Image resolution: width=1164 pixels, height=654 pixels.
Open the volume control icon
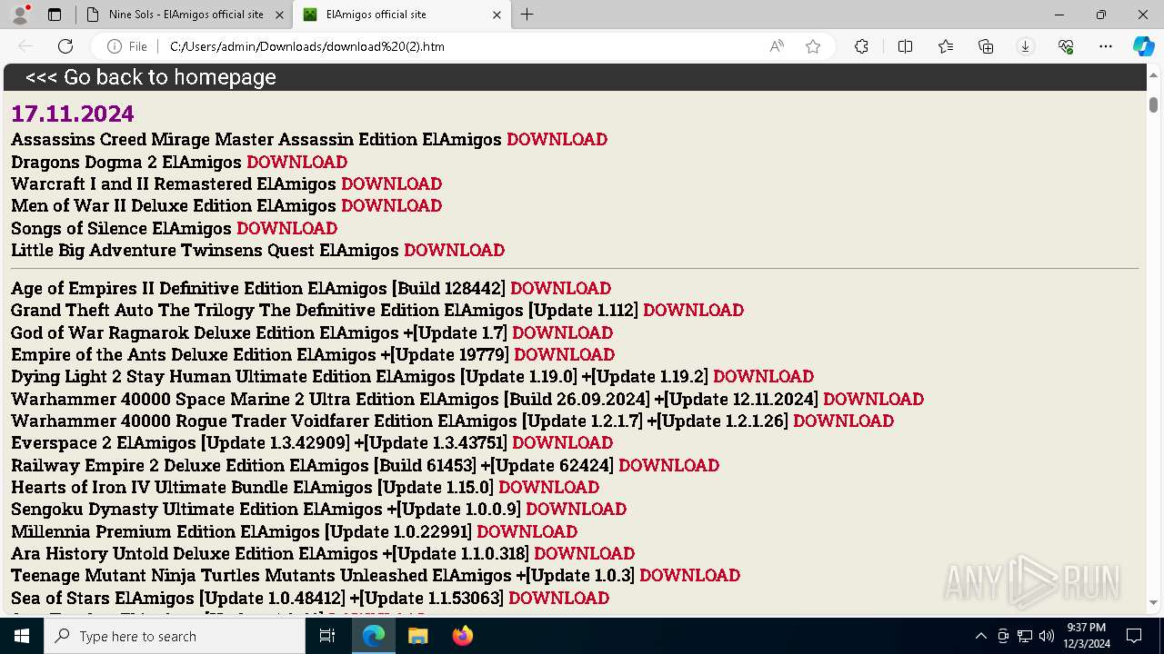click(1047, 636)
